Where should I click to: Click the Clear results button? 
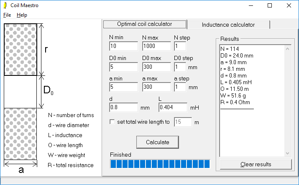[256, 164]
